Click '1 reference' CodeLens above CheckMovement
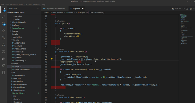195x103 pixels. tap(60, 49)
